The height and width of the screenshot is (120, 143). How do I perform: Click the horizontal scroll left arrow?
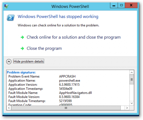tap(9, 108)
